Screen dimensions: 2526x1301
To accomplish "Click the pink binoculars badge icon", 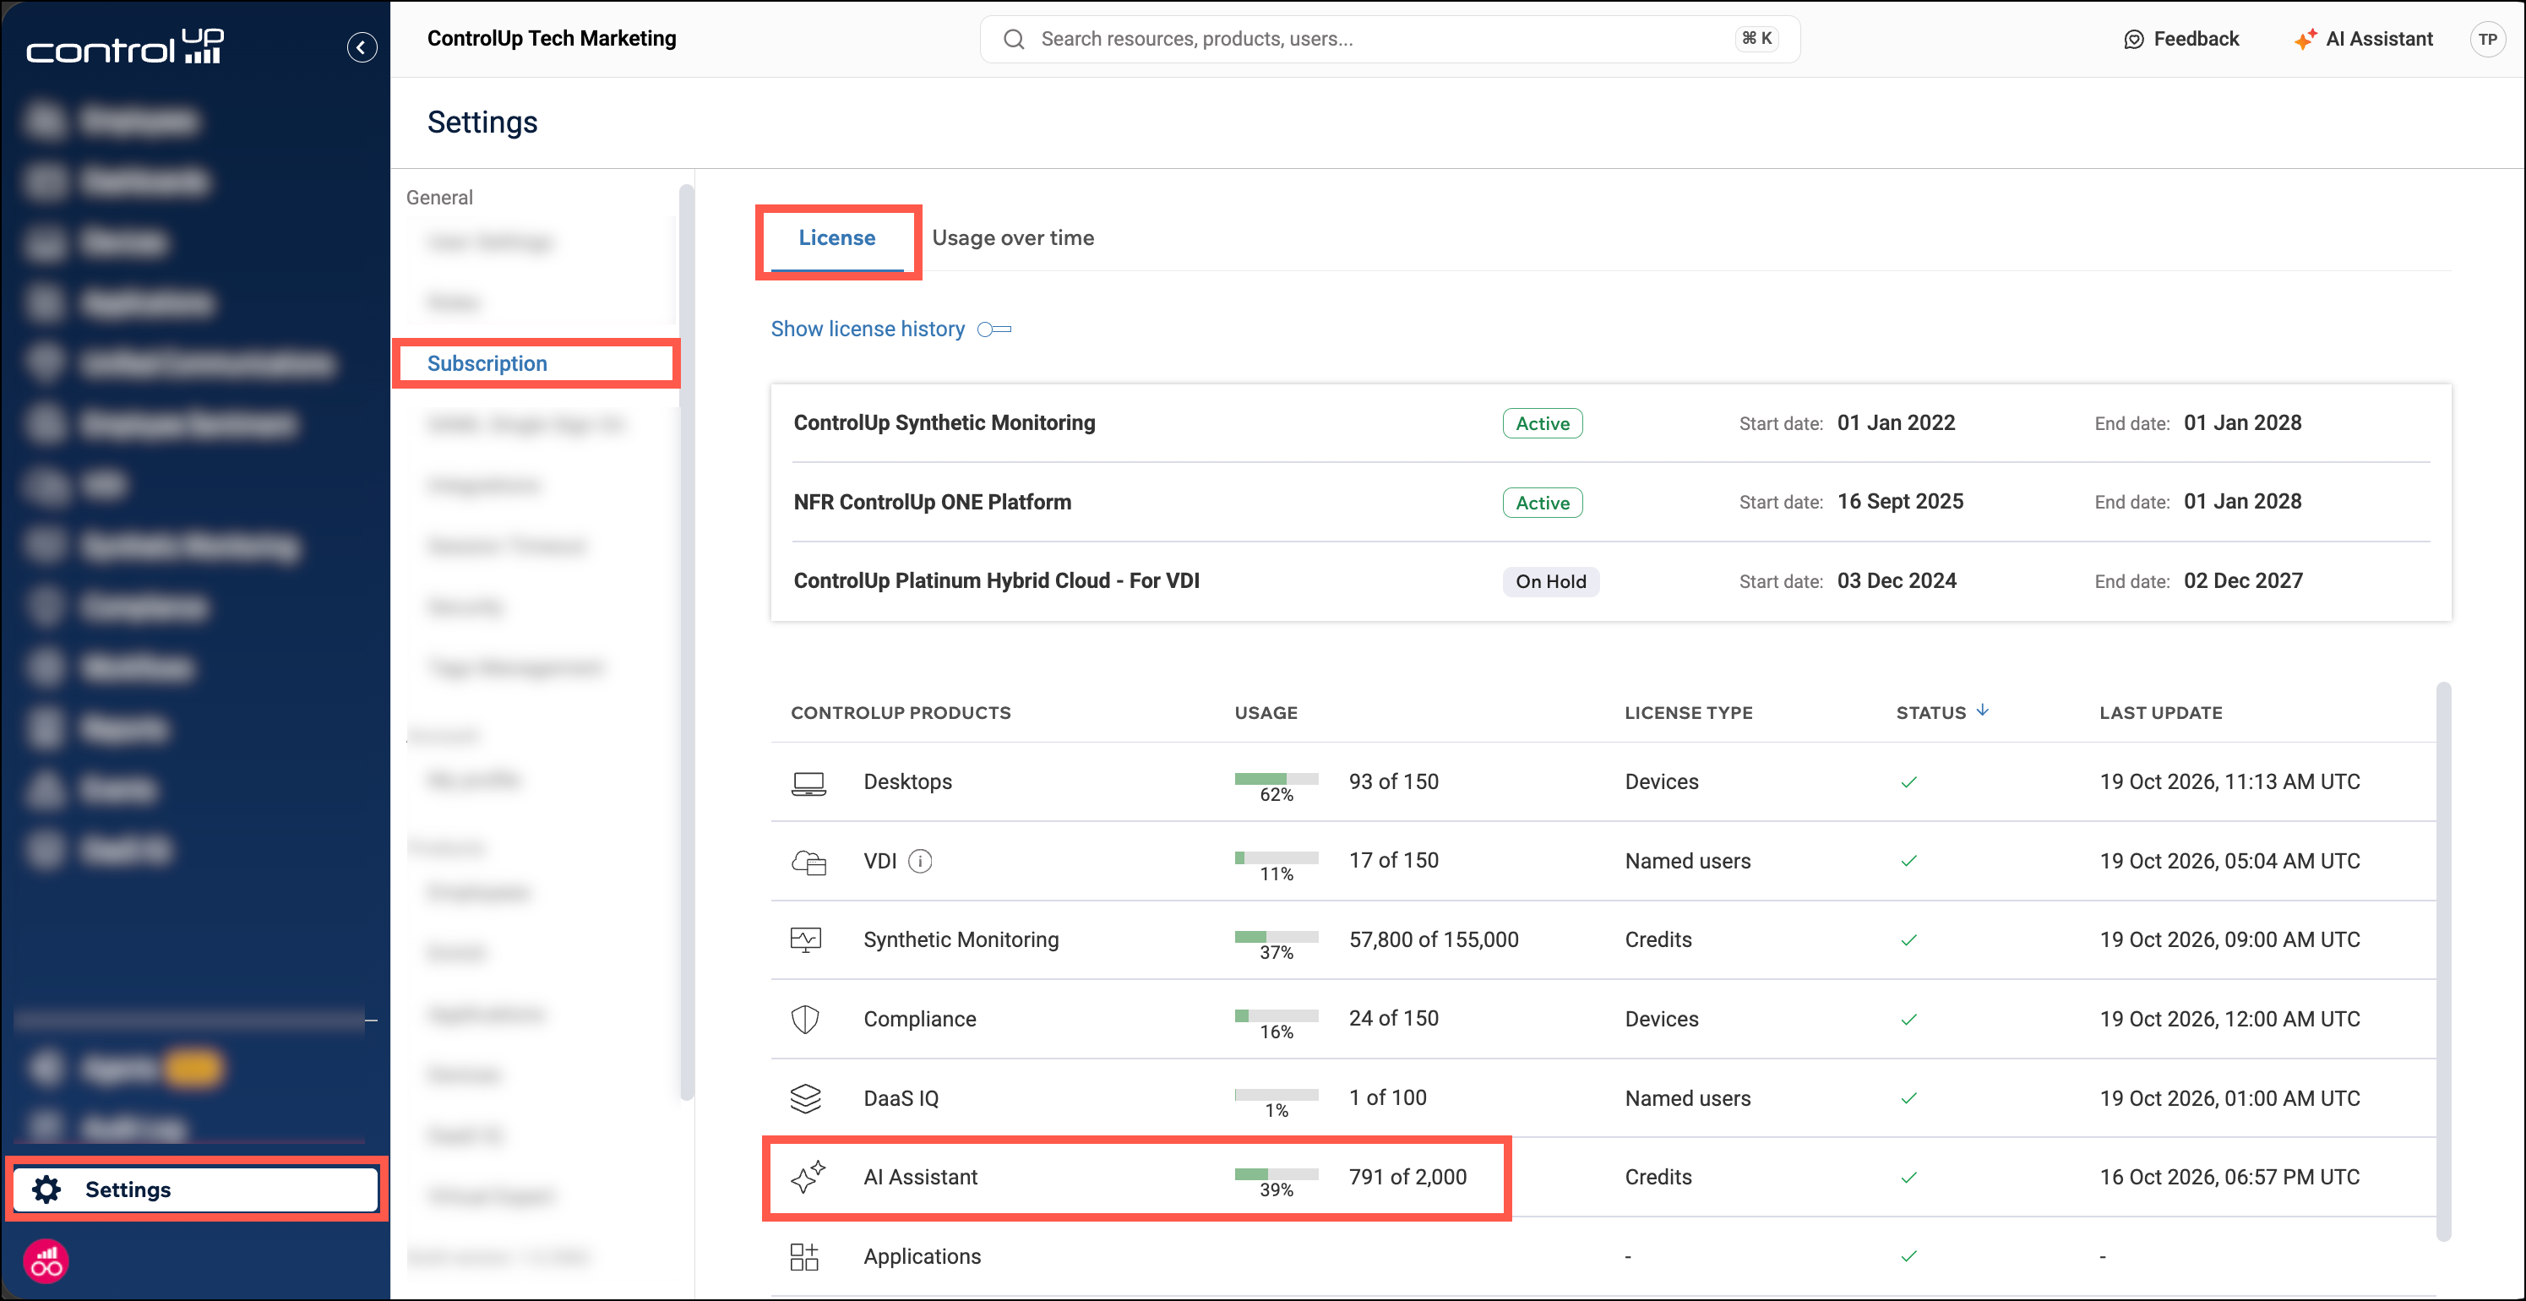I will coord(46,1263).
